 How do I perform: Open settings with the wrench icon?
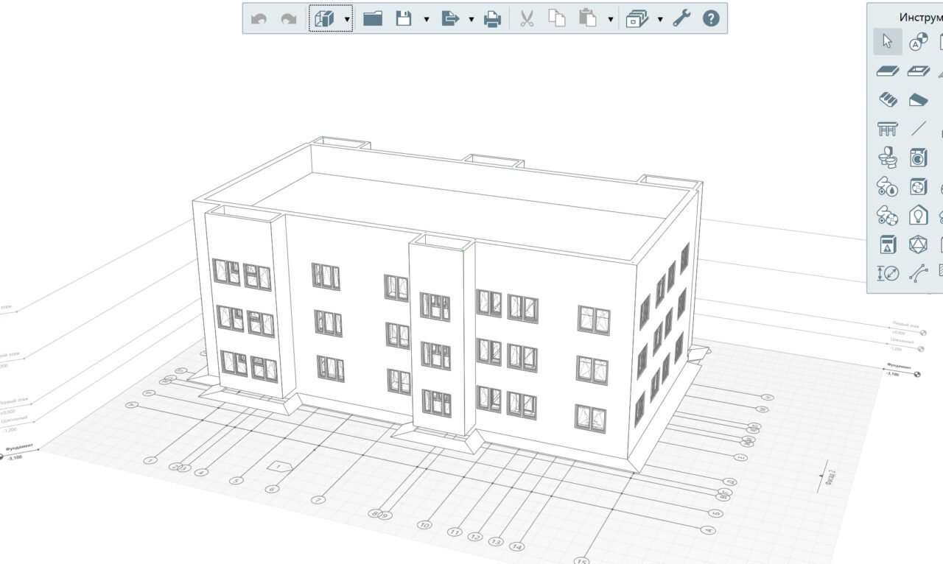682,19
